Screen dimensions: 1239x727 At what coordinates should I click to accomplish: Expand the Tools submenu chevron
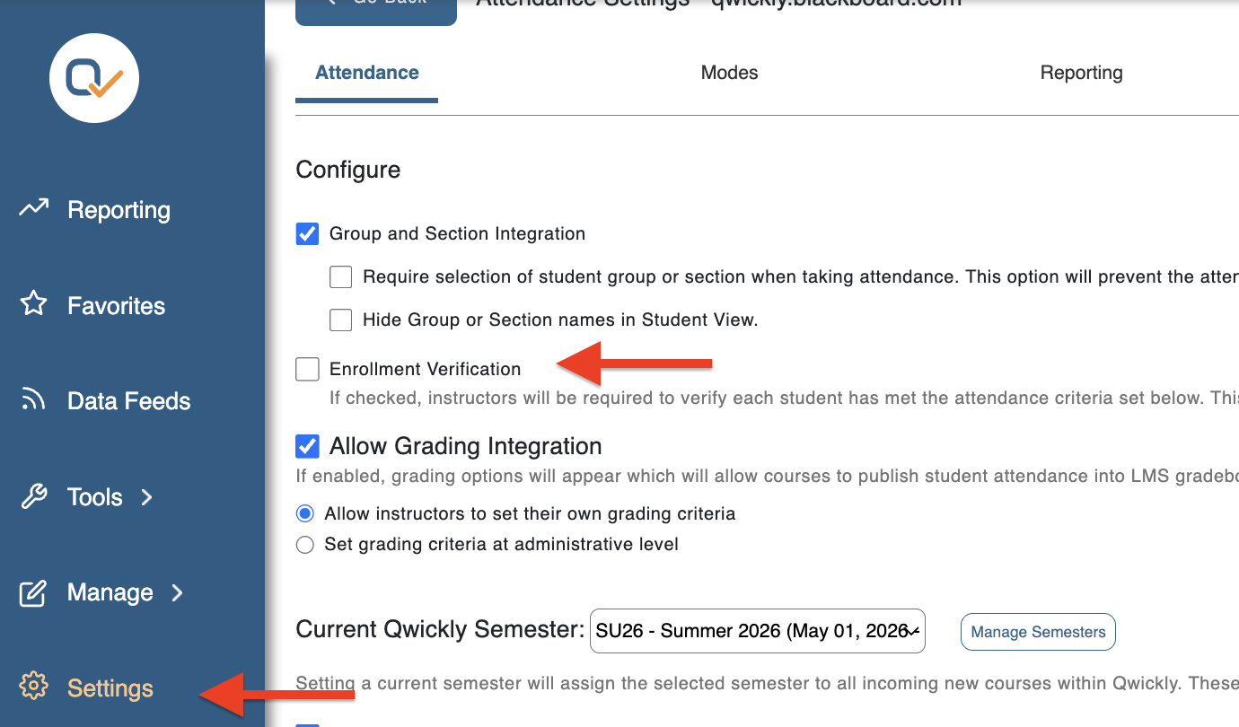(x=147, y=496)
